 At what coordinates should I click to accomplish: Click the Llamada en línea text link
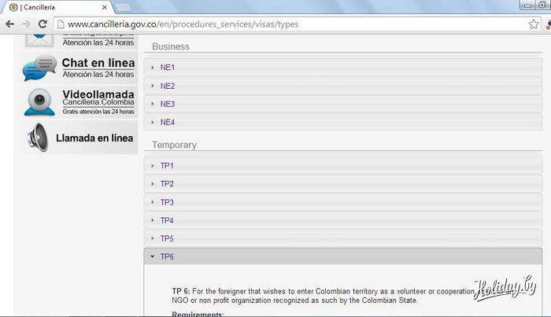coord(94,138)
